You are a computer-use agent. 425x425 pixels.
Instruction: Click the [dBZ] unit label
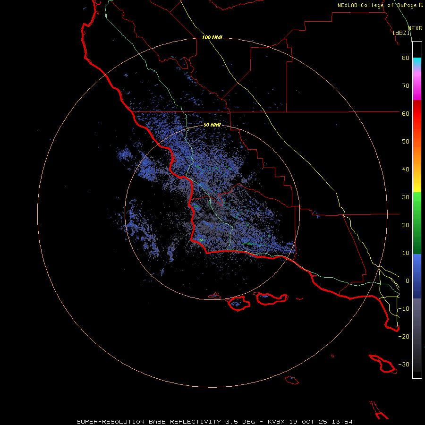(x=401, y=33)
